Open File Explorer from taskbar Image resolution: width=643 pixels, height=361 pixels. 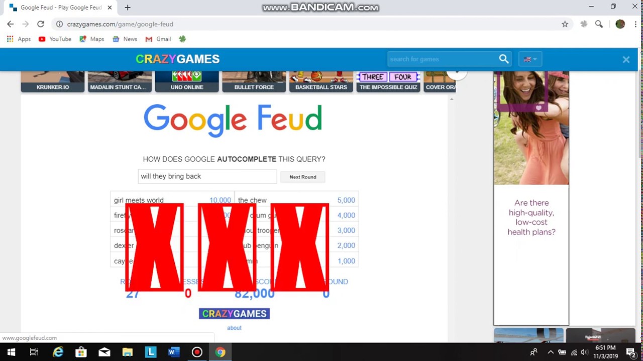[127, 352]
